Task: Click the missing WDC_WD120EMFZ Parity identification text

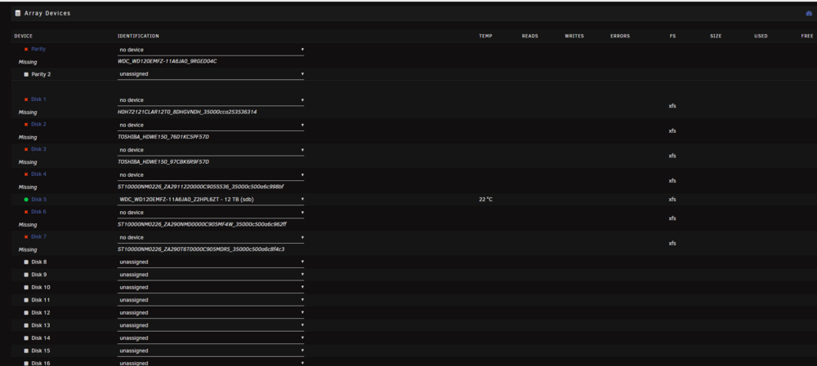Action: pyautogui.click(x=167, y=61)
